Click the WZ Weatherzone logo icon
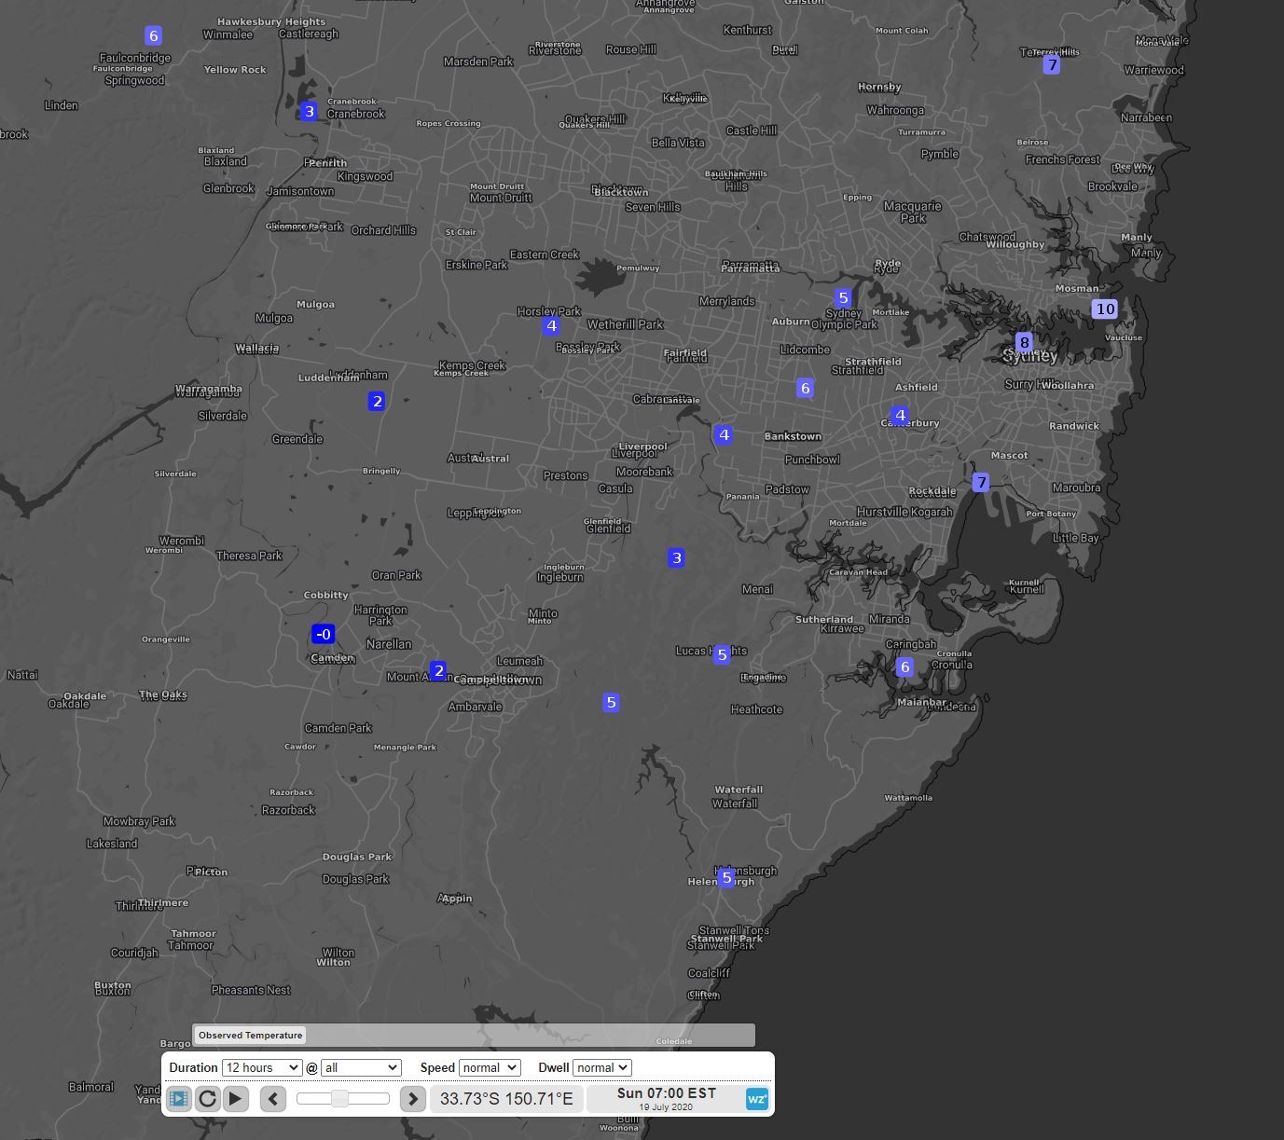The image size is (1284, 1140). click(756, 1099)
